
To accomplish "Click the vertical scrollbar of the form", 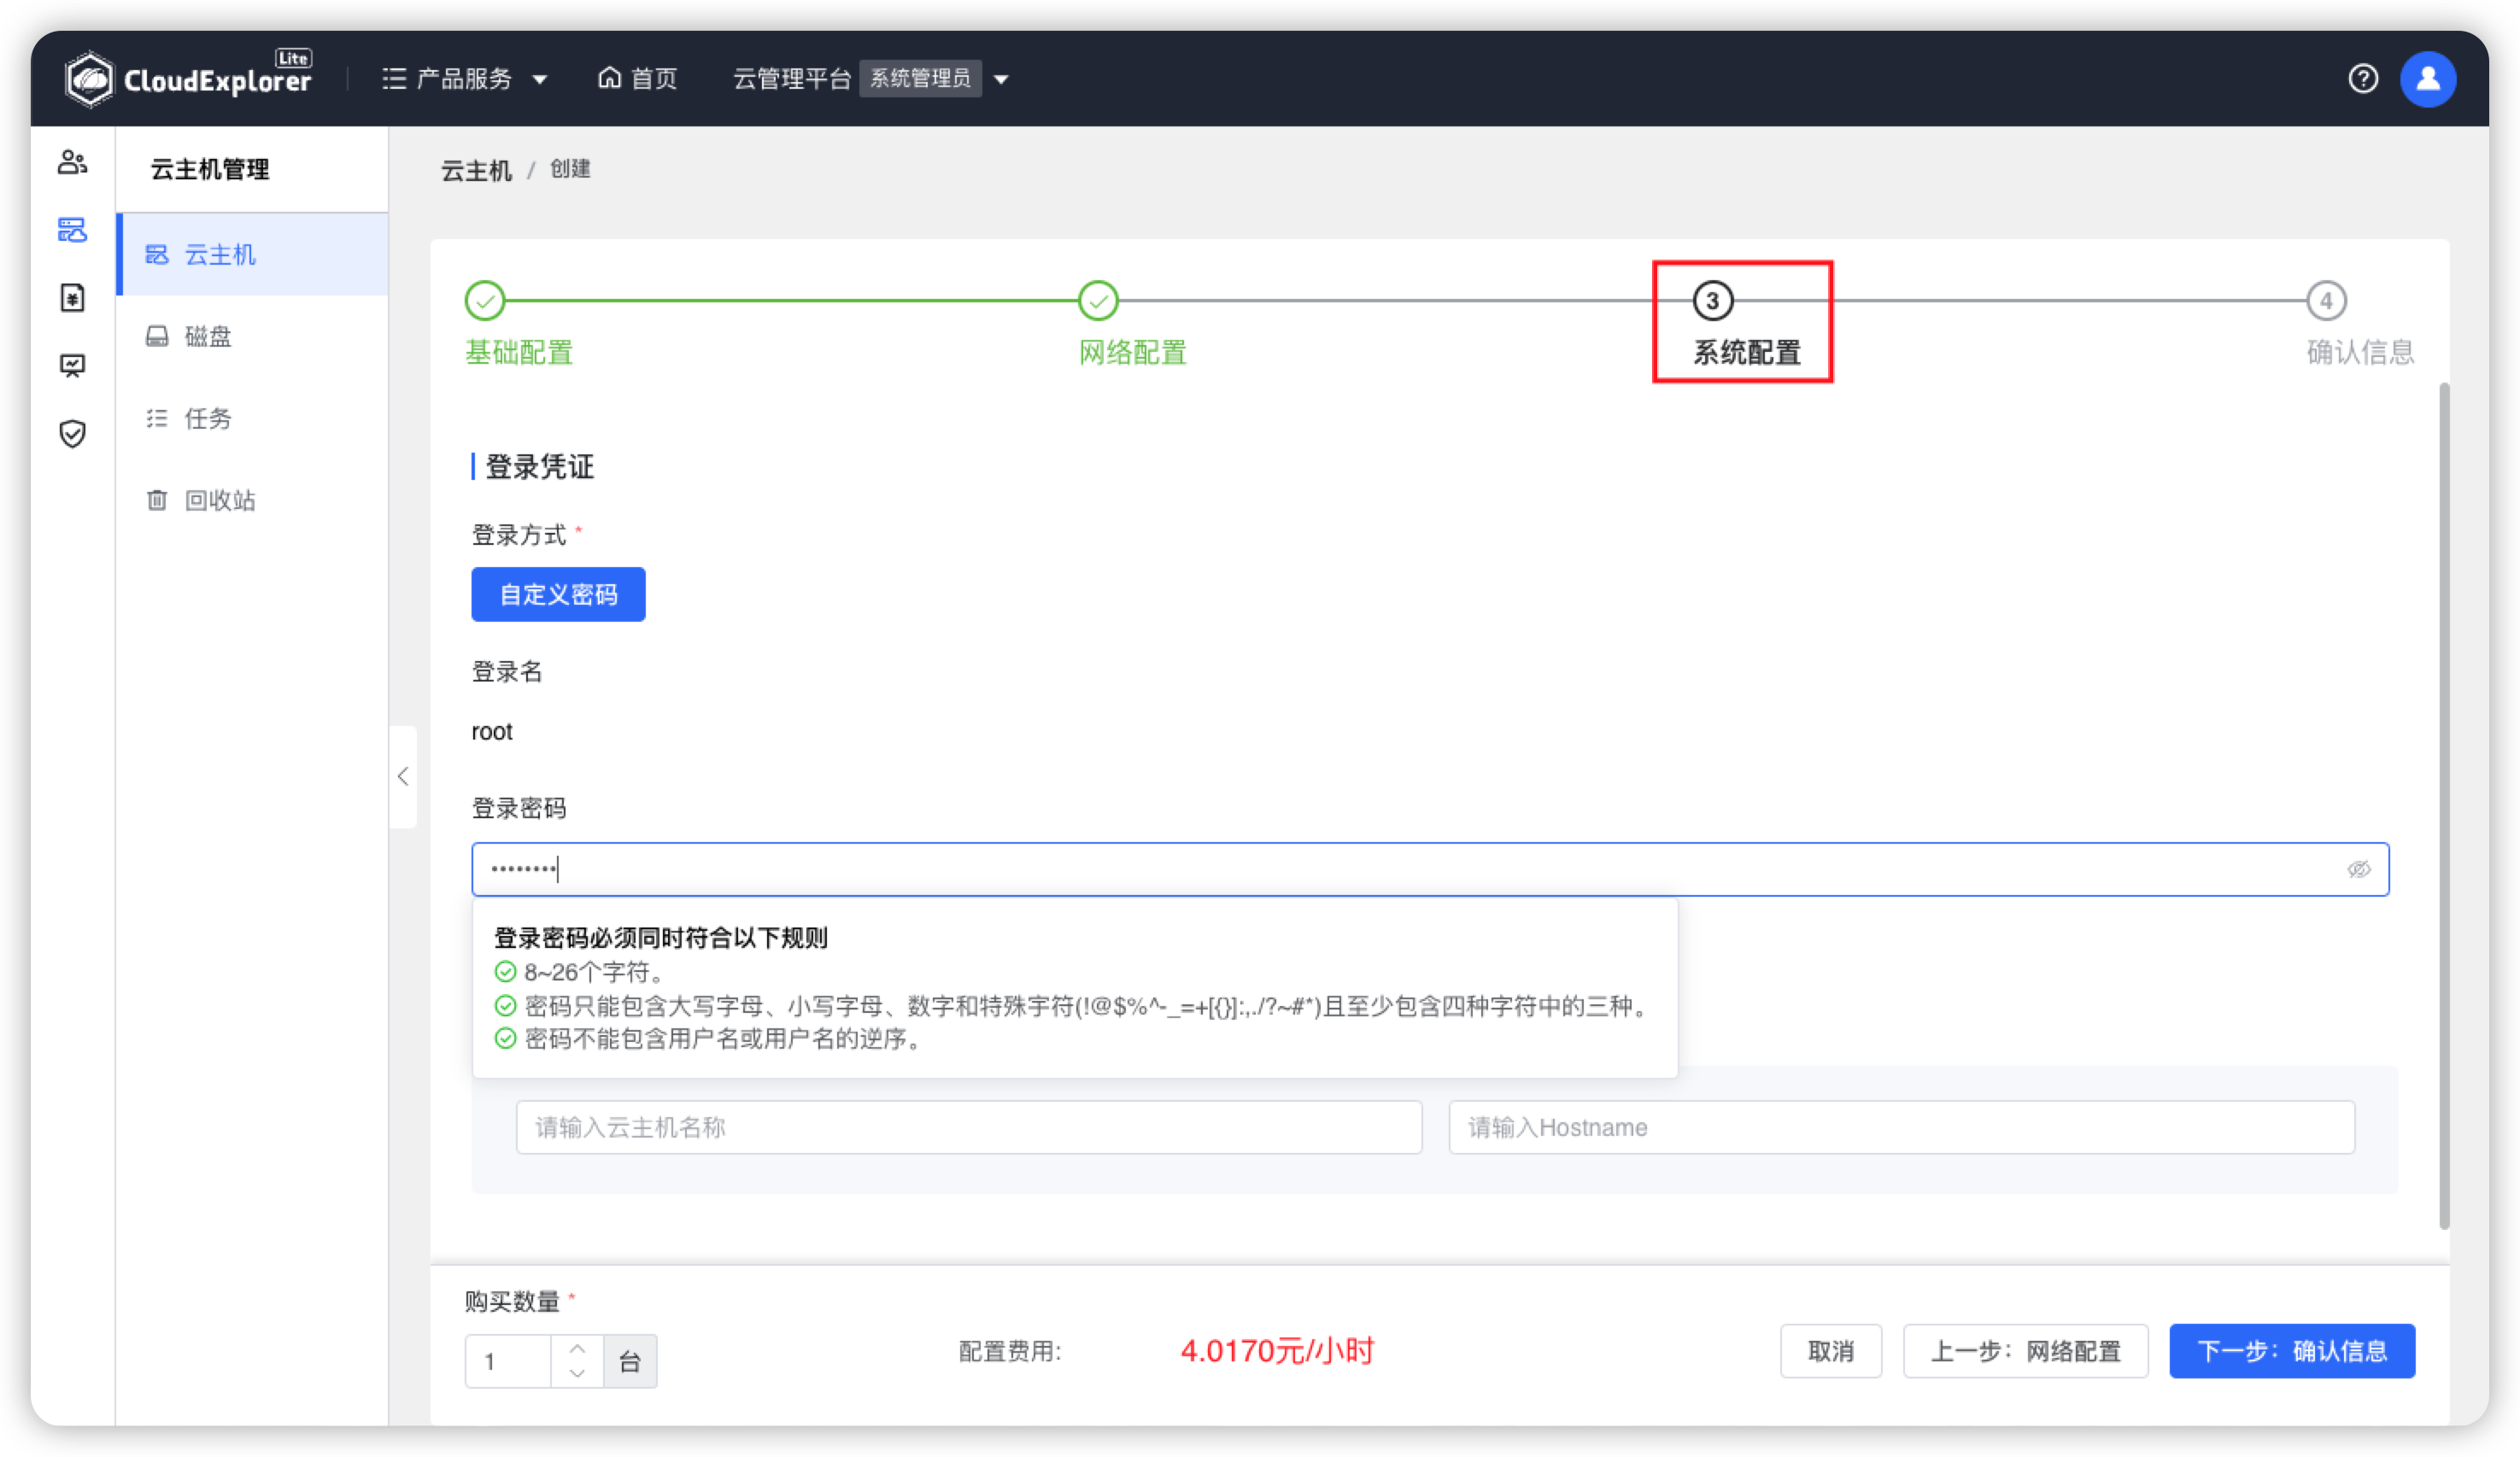I will tap(2444, 805).
